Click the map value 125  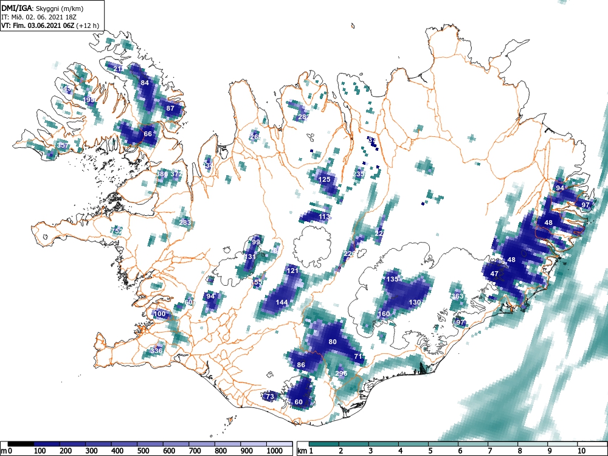coord(324,179)
